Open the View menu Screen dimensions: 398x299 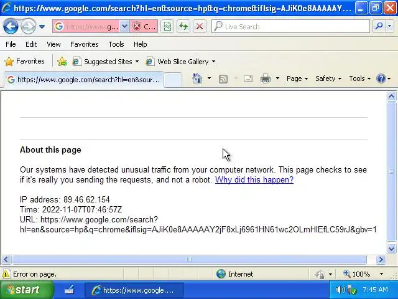click(x=53, y=44)
